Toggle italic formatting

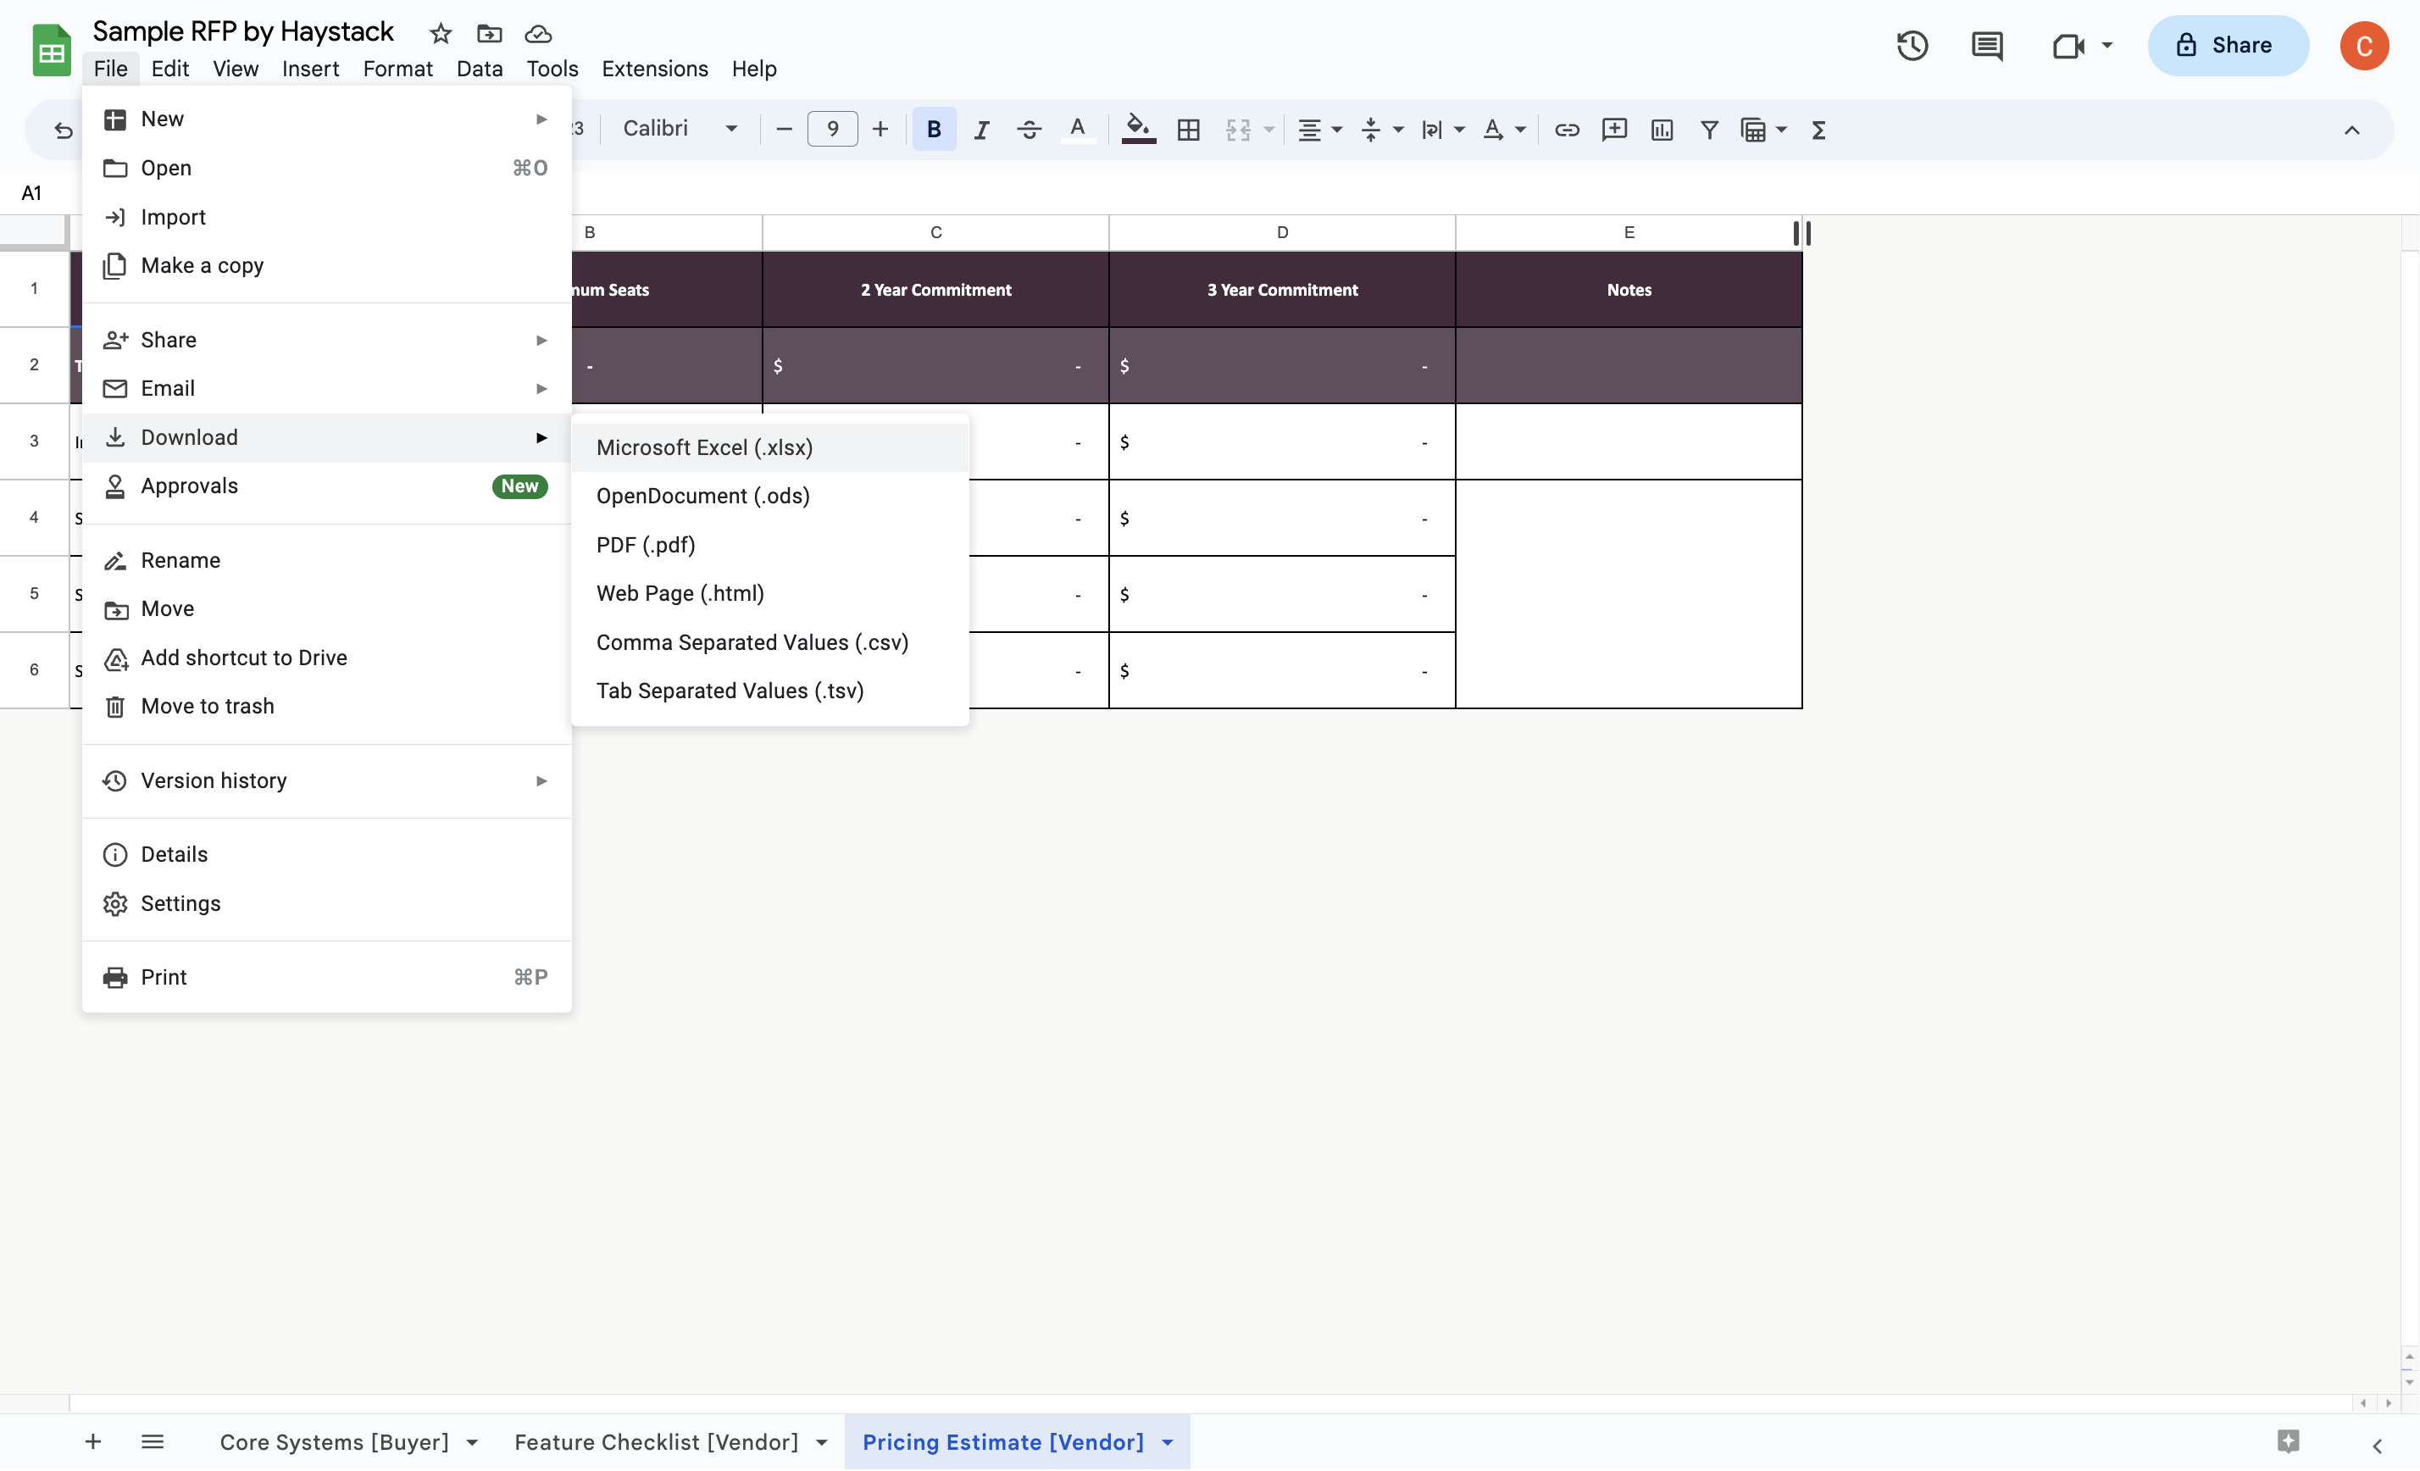coord(980,130)
